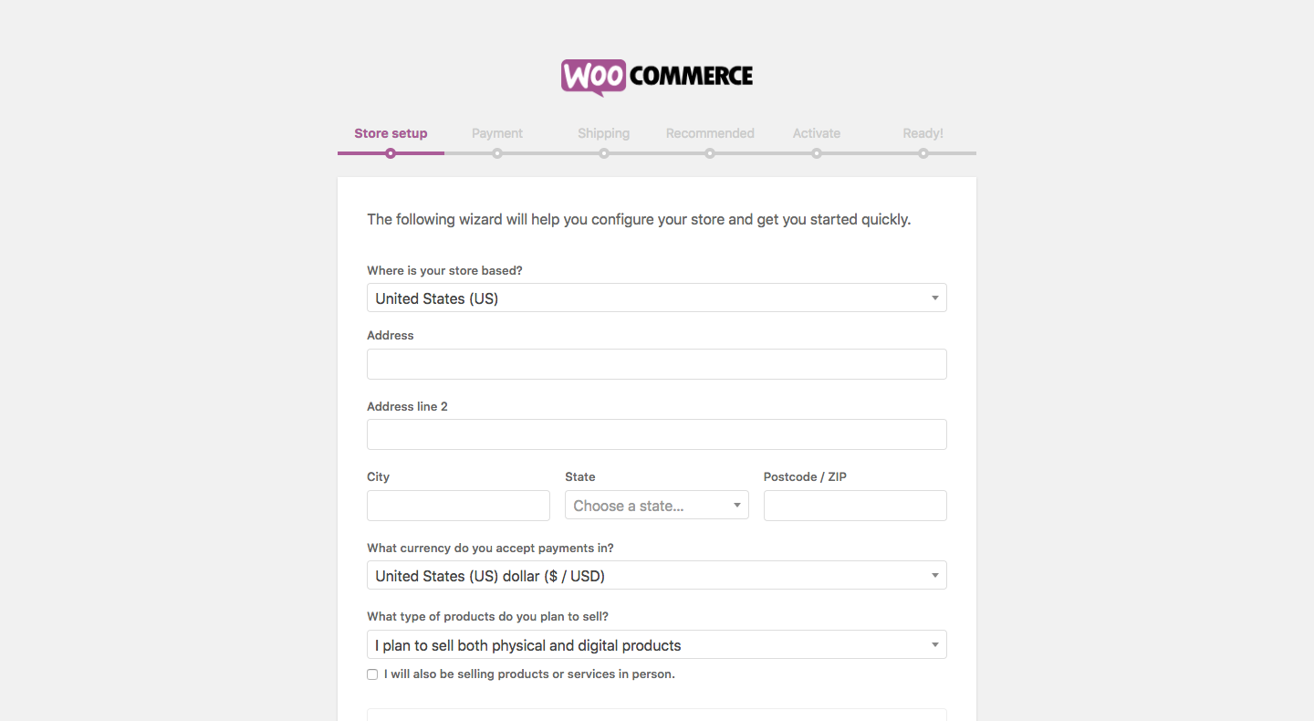Viewport: 1314px width, 721px height.
Task: Click the Recommended step circle marker
Action: click(x=710, y=153)
